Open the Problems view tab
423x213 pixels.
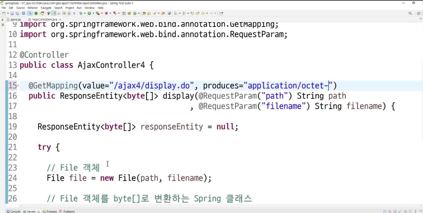click(67, 211)
